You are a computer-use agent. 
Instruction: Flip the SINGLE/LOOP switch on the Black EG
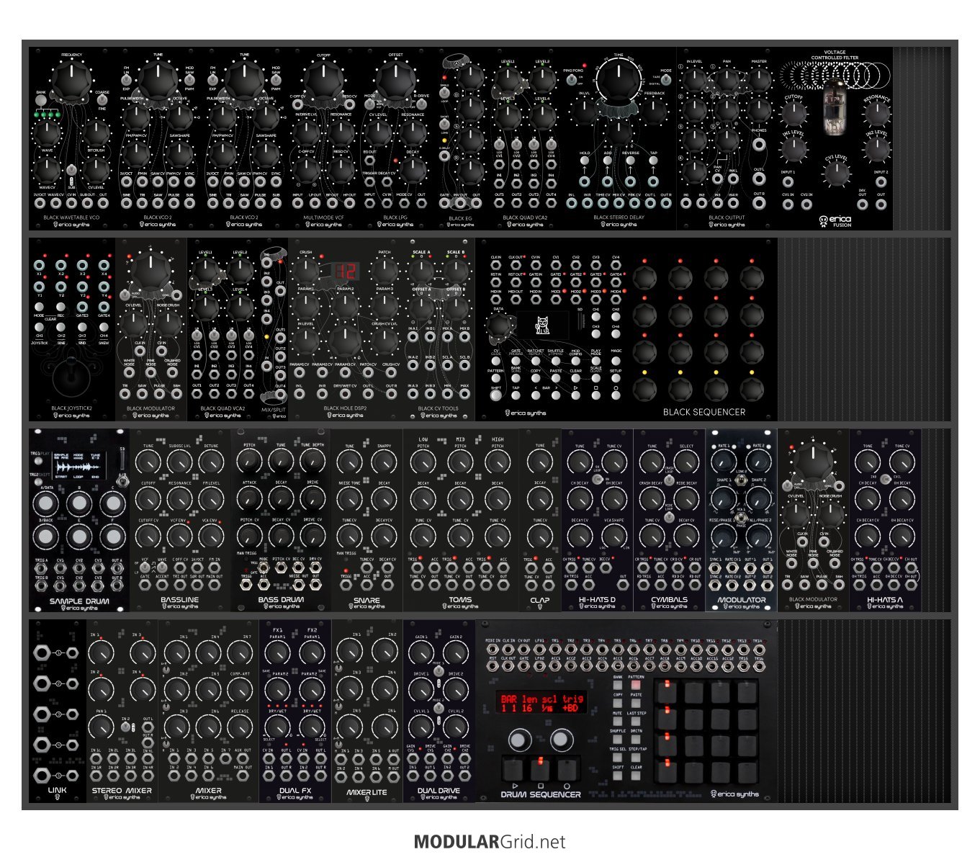[x=446, y=94]
